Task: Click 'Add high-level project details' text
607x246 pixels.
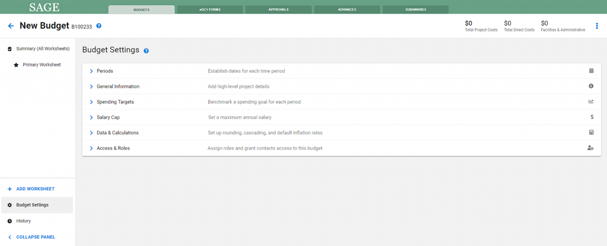Action: pyautogui.click(x=238, y=87)
